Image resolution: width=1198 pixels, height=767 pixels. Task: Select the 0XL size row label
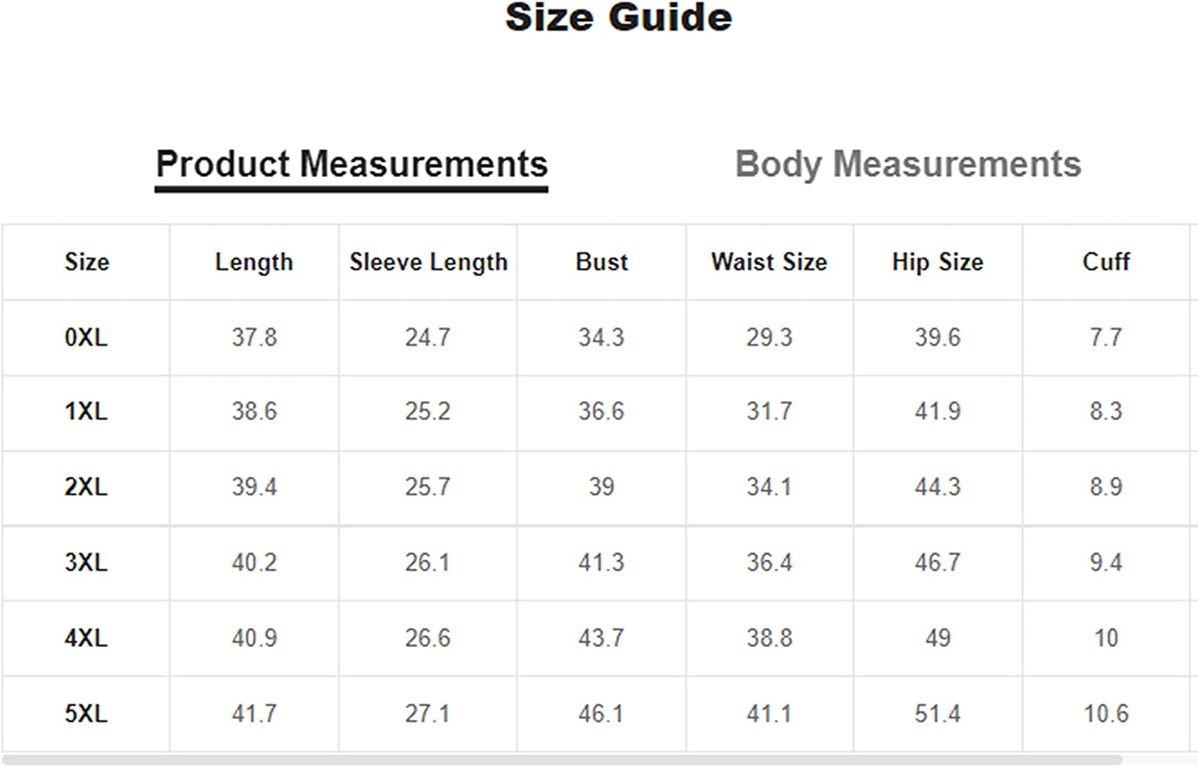coord(86,337)
